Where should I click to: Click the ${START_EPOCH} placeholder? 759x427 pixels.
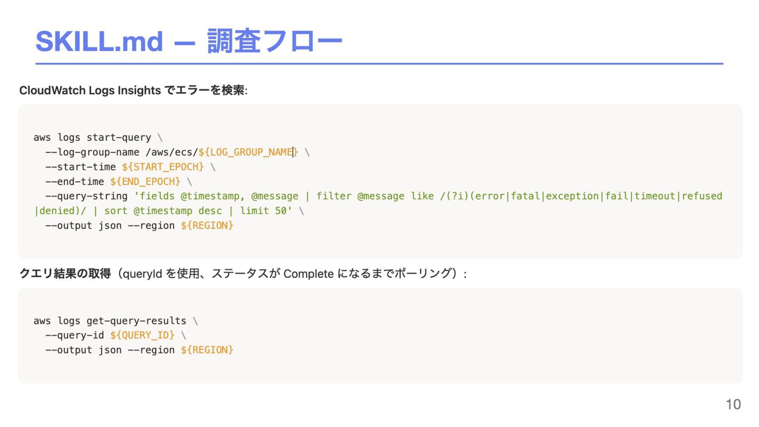[163, 167]
